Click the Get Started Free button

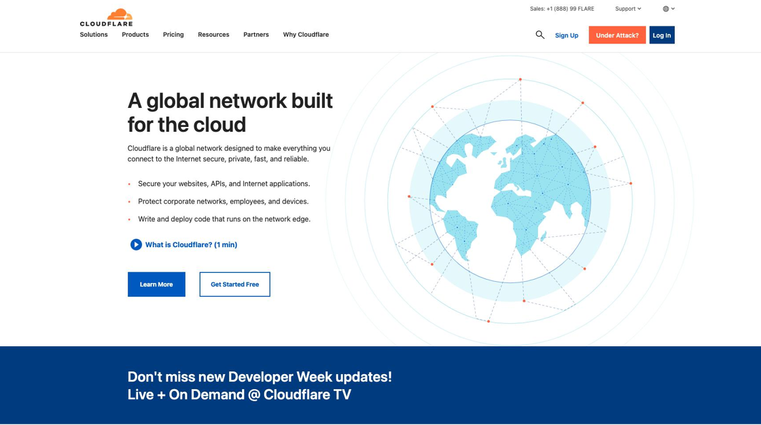[234, 284]
